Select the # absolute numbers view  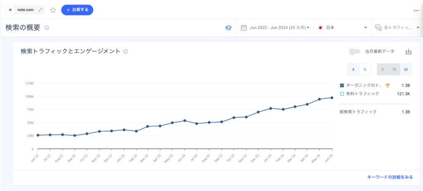pyautogui.click(x=353, y=69)
